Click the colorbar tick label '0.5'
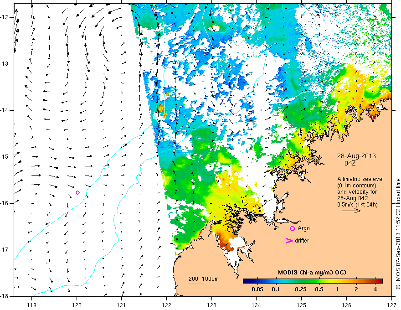Viewport: 401px width, 310px height. coord(319,289)
